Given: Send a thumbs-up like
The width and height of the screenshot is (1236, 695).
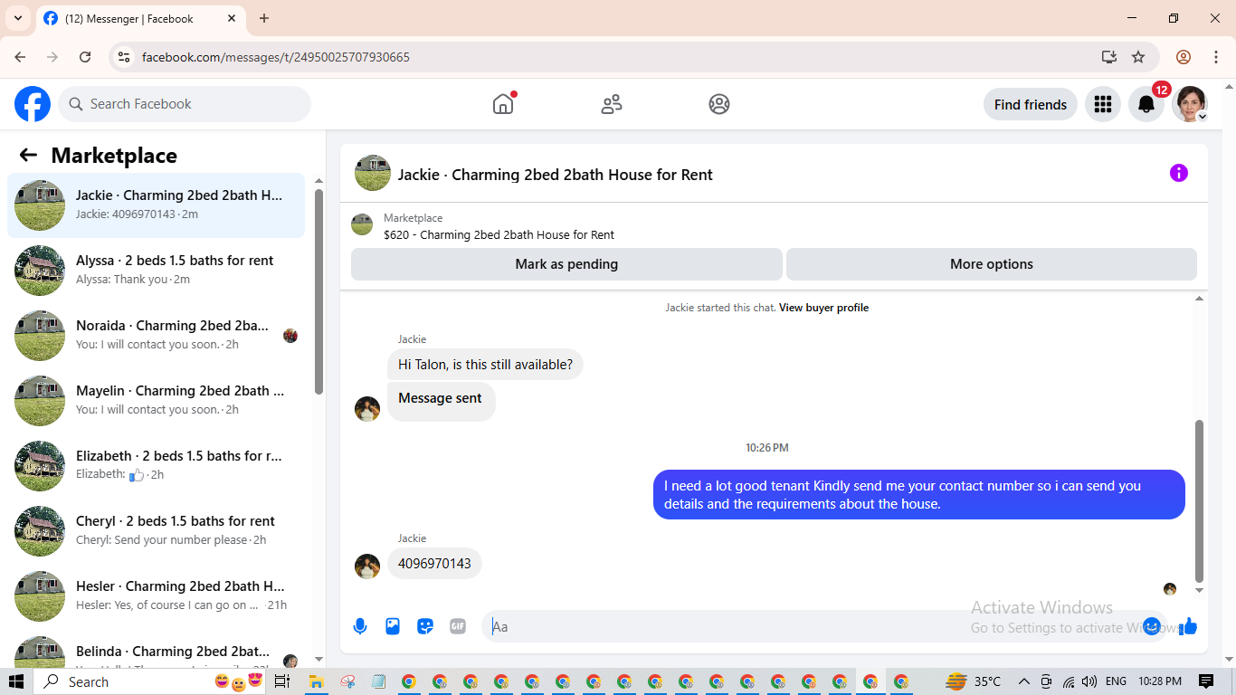Looking at the screenshot, I should coord(1188,626).
